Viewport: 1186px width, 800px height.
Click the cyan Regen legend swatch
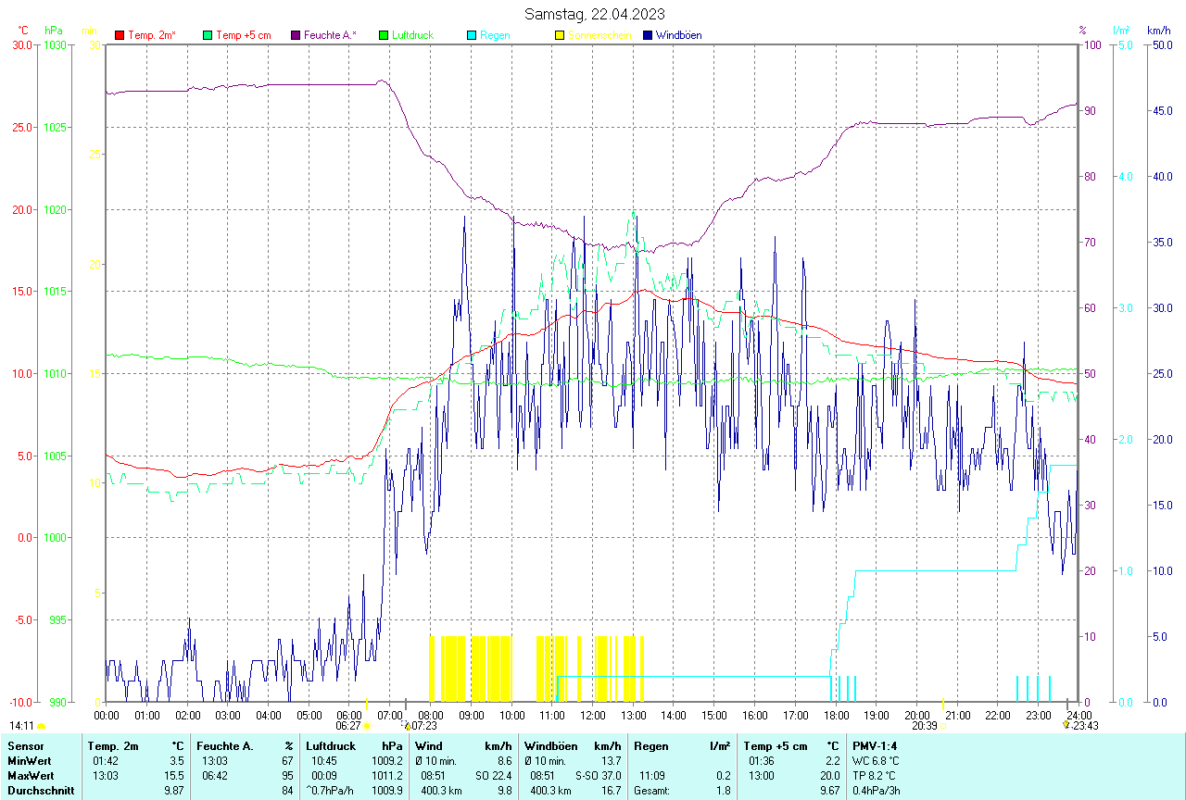click(x=472, y=35)
